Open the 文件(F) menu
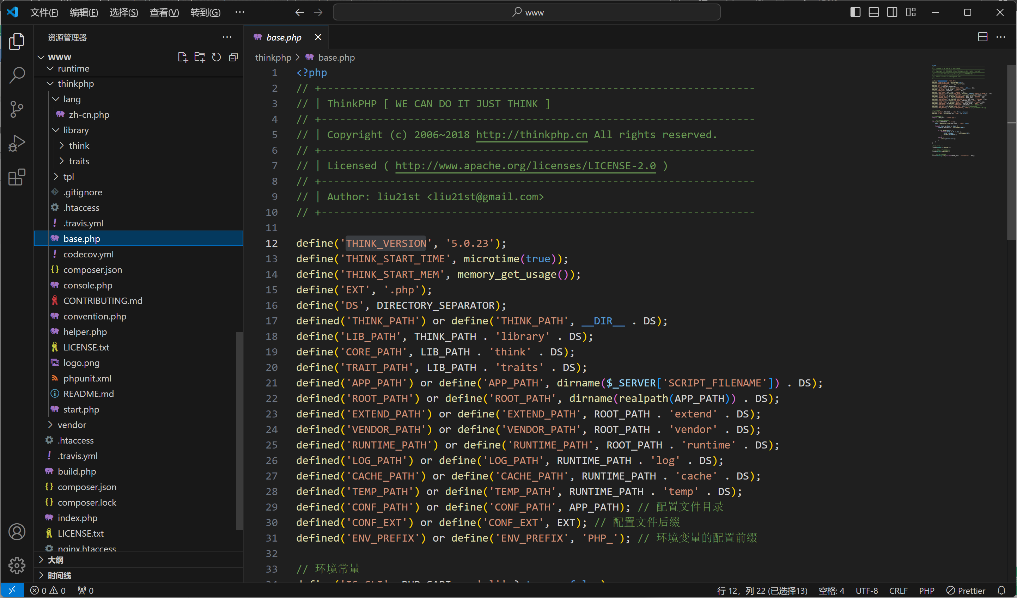Viewport: 1017px width, 598px height. click(44, 12)
